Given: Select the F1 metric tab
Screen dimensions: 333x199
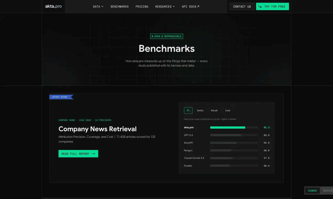Looking at the screenshot, I should point(188,110).
